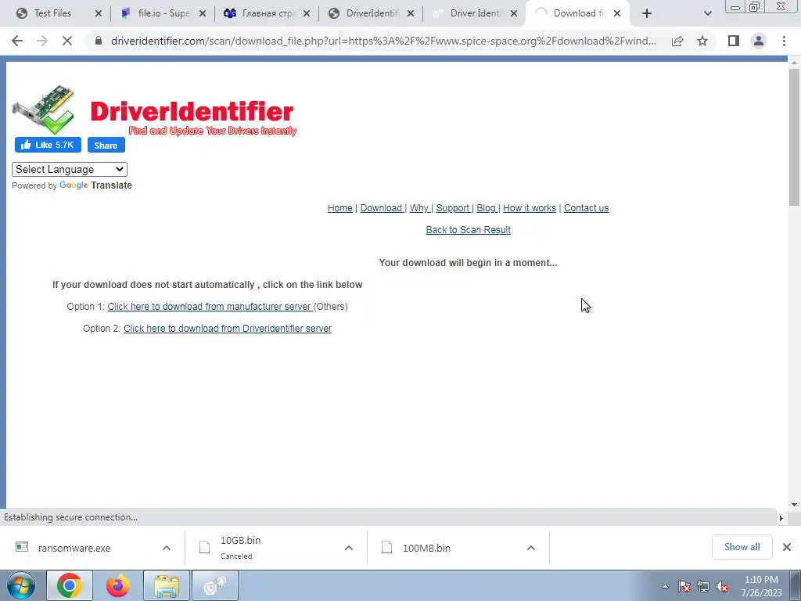Show hidden system tray icons
This screenshot has width=801, height=601.
click(665, 586)
